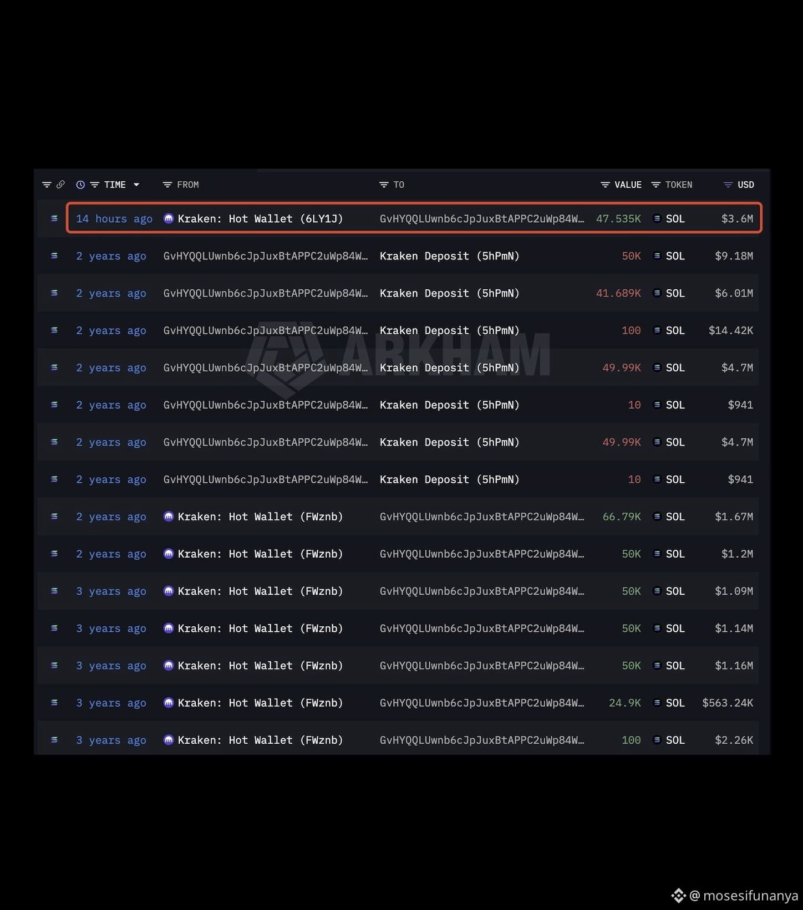The image size is (803, 910).
Task: Open Kraken: Hot Wallet (FWznb) in the $1.14M row
Action: pos(260,628)
